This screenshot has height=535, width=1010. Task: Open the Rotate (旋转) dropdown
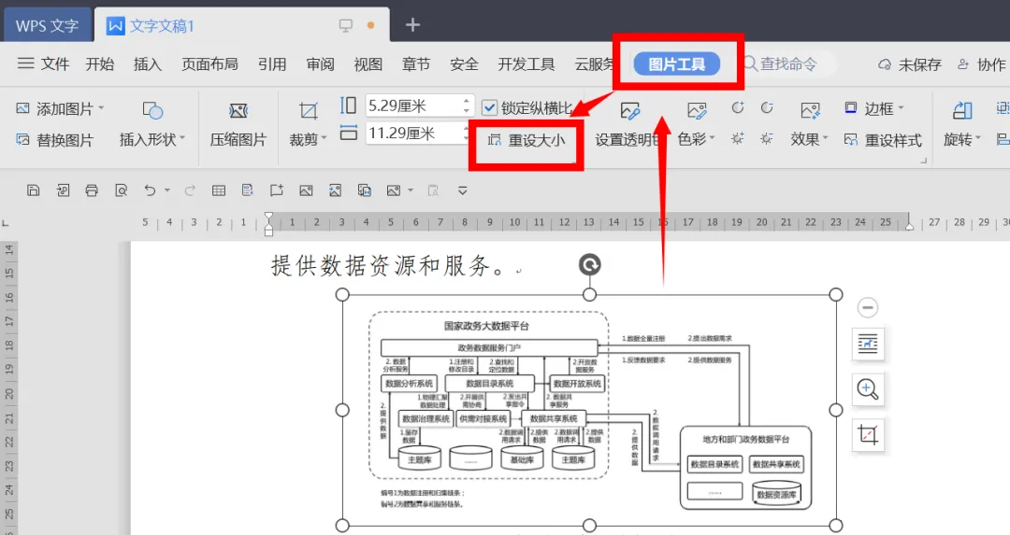[x=978, y=137]
